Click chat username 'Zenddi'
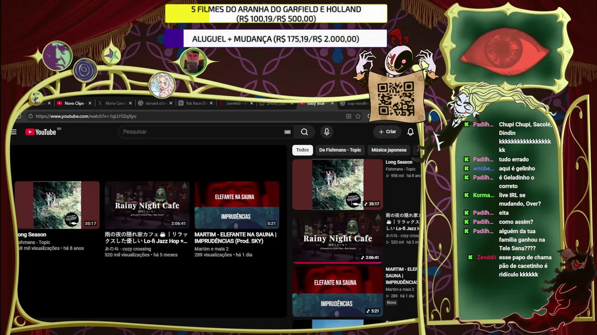 click(x=486, y=258)
